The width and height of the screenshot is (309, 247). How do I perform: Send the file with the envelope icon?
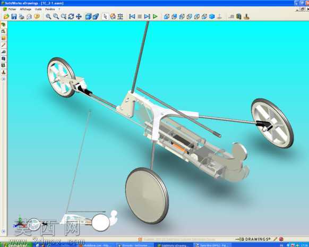pos(29,16)
